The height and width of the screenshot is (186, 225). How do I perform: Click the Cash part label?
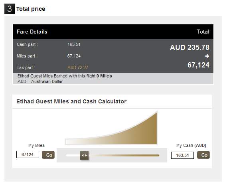[x=27, y=44]
